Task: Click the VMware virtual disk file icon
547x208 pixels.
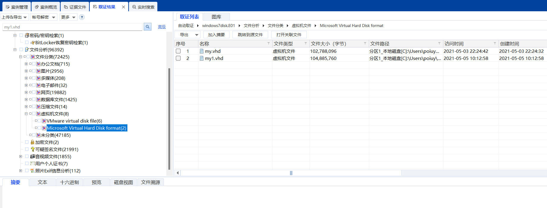Action: (x=44, y=121)
